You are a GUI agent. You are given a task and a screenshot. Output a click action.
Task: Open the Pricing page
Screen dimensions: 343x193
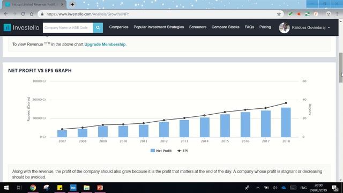click(x=265, y=27)
